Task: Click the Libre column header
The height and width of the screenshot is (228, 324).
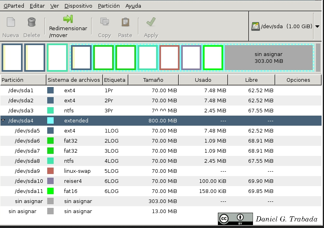Action: [x=251, y=80]
